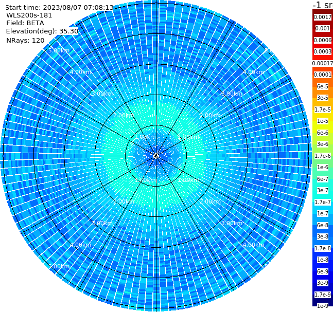Click the 6e-9 colorbar value
This screenshot has height=312, width=333.
tap(323, 271)
